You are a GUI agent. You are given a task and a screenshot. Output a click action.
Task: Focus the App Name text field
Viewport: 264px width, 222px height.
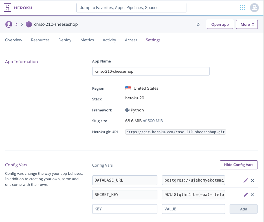[x=151, y=71]
